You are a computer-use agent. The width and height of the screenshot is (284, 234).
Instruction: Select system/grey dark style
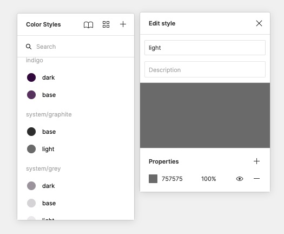[76, 186]
